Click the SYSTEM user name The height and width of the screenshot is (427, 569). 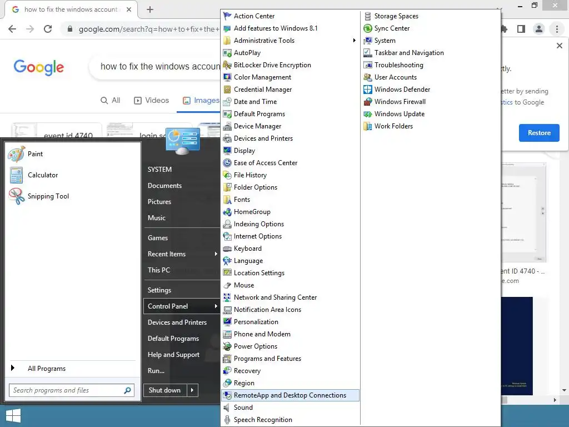(x=159, y=170)
